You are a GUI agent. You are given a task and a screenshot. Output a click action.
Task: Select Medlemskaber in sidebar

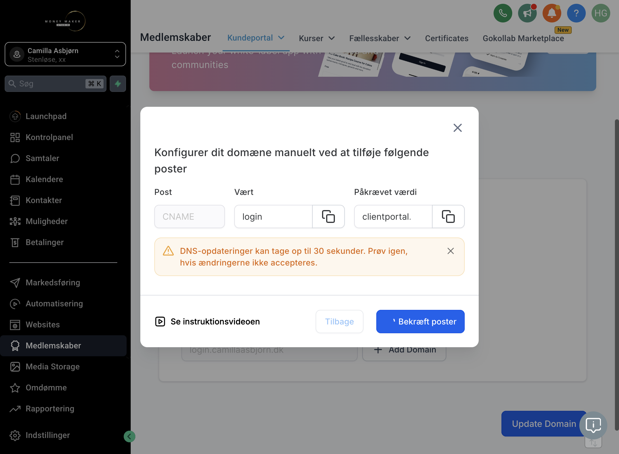[x=63, y=345]
